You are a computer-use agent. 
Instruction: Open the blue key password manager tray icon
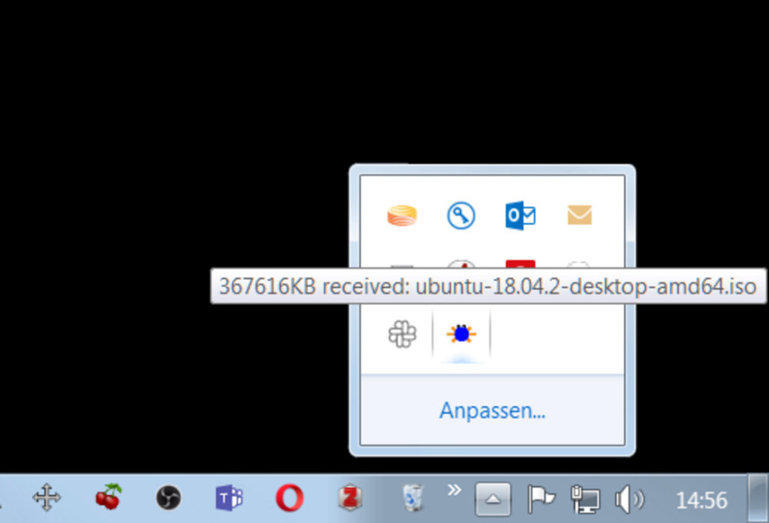[461, 216]
